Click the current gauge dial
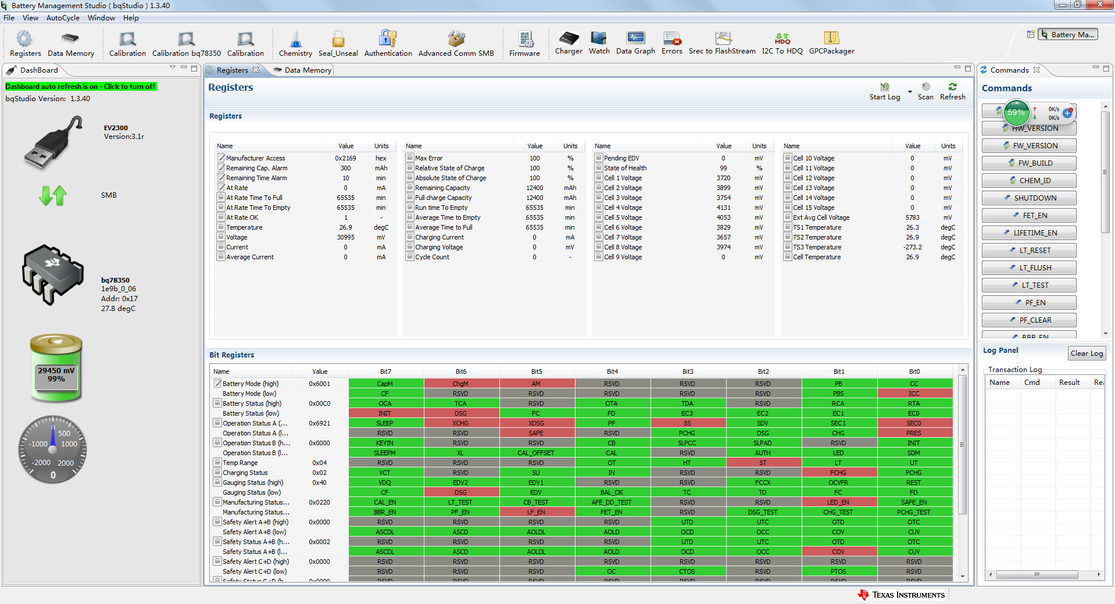Screen dimensions: 1115x604 point(53,449)
